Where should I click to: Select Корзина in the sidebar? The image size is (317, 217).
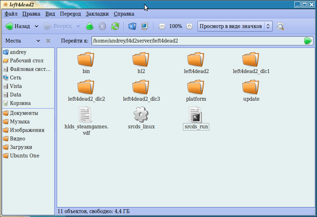pyautogui.click(x=20, y=103)
